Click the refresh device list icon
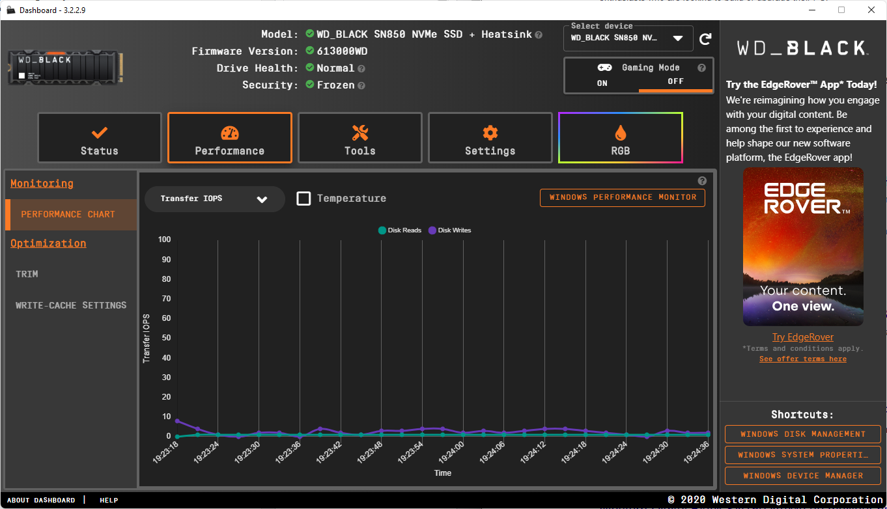Viewport: 887px width, 509px height. [705, 39]
